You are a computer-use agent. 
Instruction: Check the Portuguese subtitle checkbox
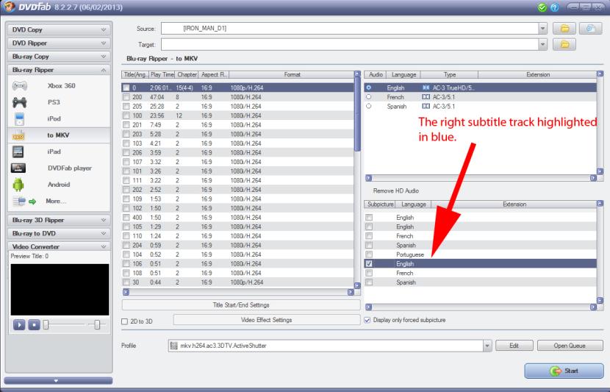click(369, 254)
